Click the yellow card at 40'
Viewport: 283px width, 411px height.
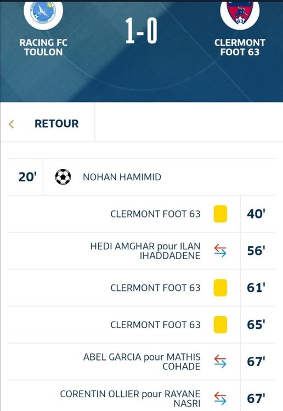(220, 214)
